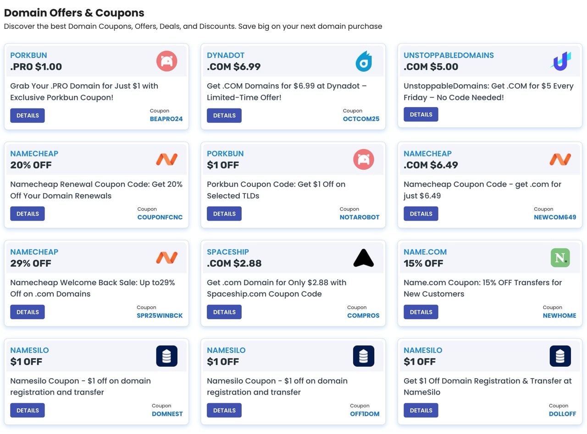The height and width of the screenshot is (434, 587).
Task: Click the OFF1DOM Namesilo coupon code
Action: click(x=365, y=414)
